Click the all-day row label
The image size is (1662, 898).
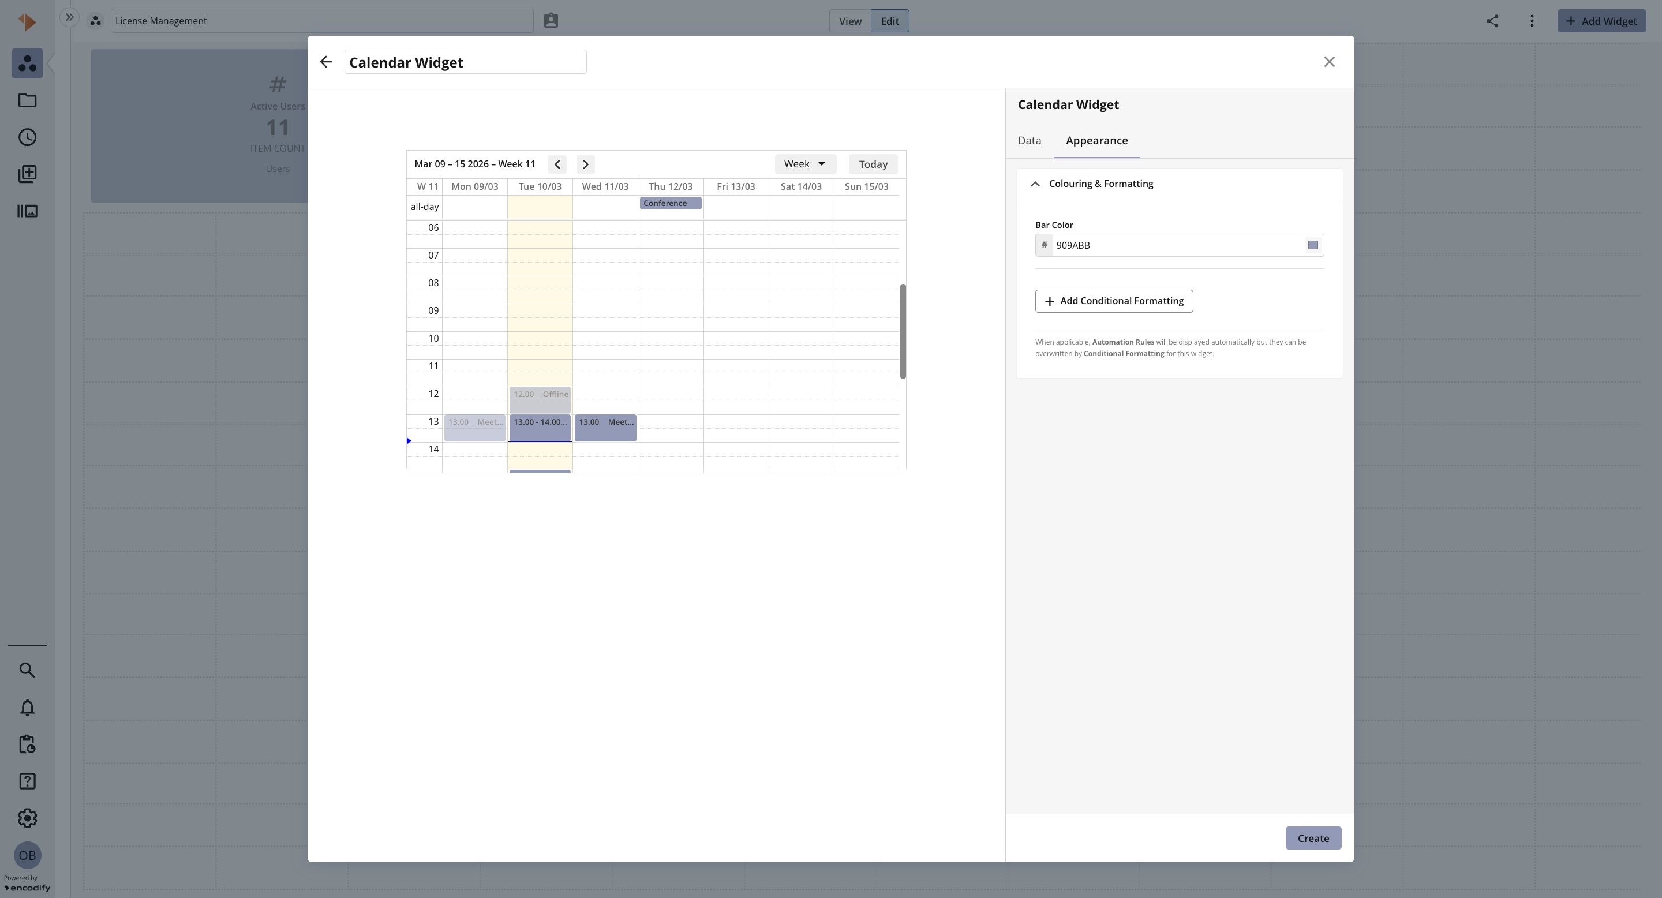click(x=425, y=207)
